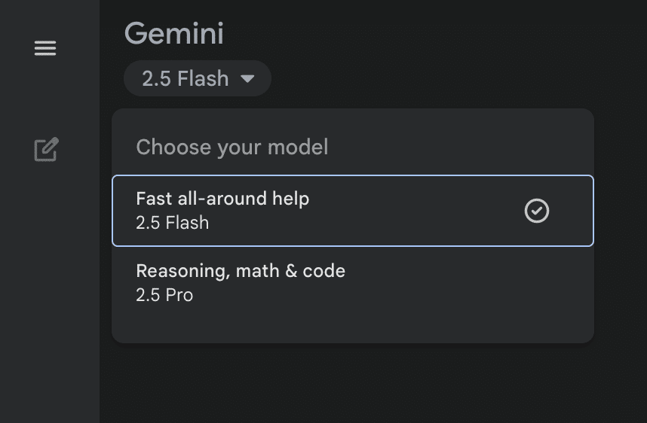Click the "Reasoning, math & code" title text
The height and width of the screenshot is (423, 647).
[x=241, y=271]
